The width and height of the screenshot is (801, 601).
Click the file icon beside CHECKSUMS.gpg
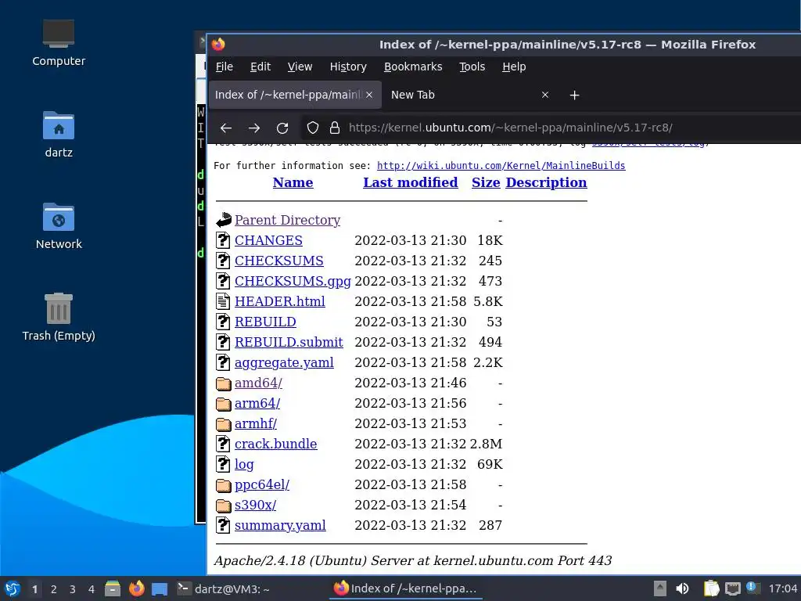coord(223,281)
